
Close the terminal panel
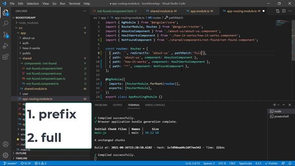coord(290,105)
